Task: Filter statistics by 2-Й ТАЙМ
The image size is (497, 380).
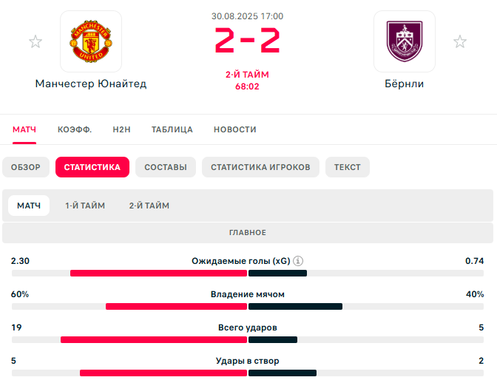Action: click(x=149, y=206)
